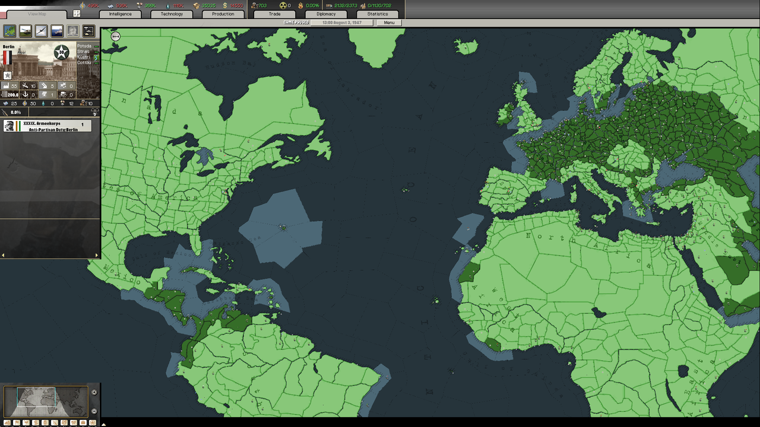Screen dimensions: 760x427
Task: Click the supplies crate icon in top bar
Action: pos(196,5)
